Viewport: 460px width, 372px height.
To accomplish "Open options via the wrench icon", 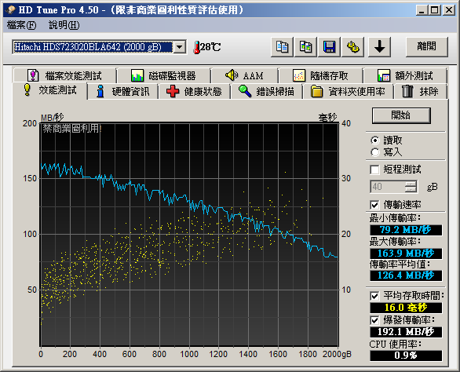I will click(352, 47).
